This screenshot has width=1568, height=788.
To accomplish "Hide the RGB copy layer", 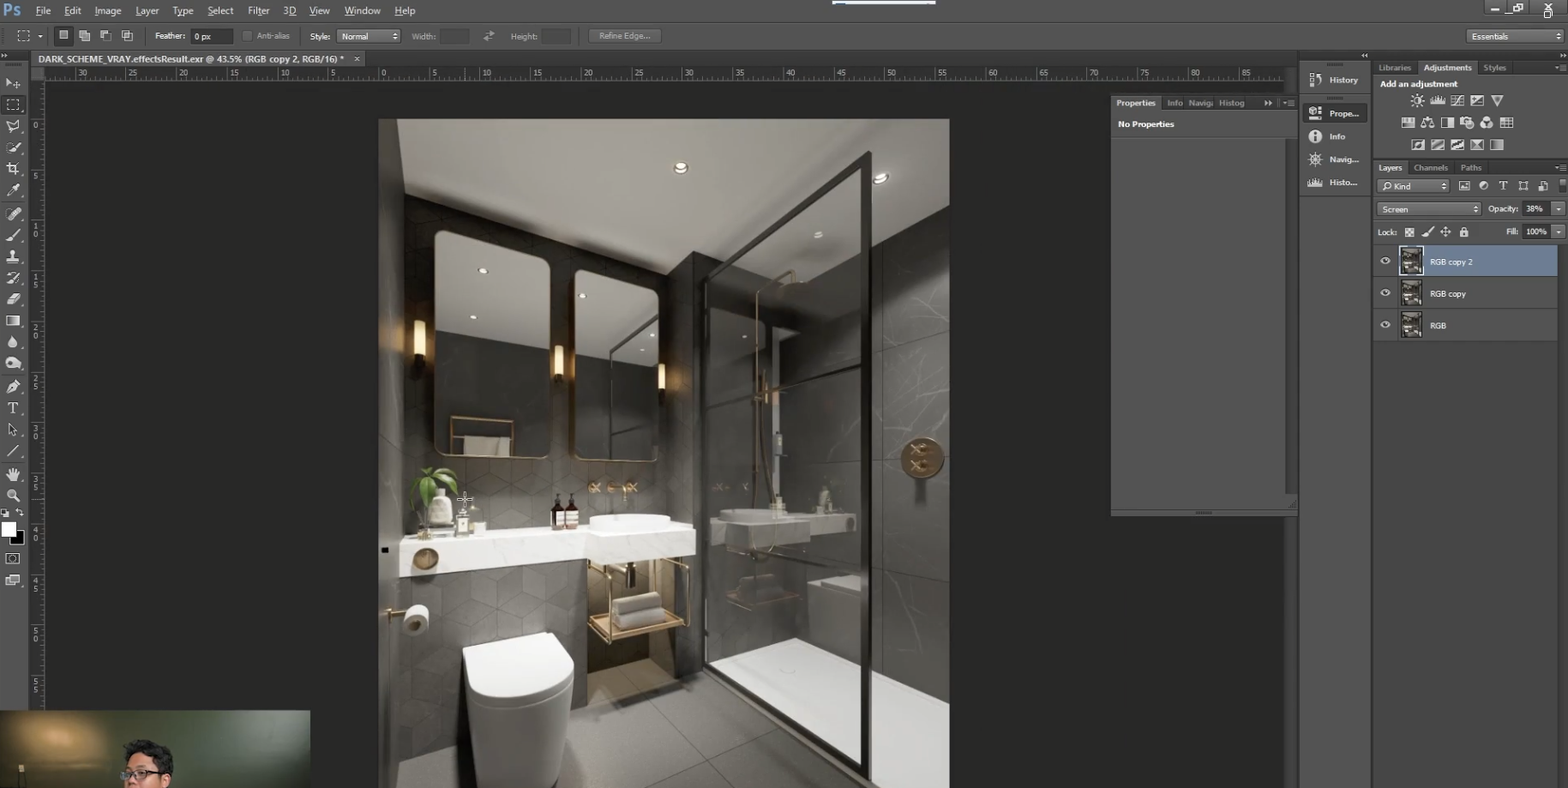I will [1385, 293].
